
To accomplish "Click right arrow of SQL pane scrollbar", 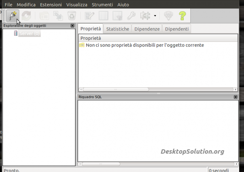I will (x=237, y=164).
